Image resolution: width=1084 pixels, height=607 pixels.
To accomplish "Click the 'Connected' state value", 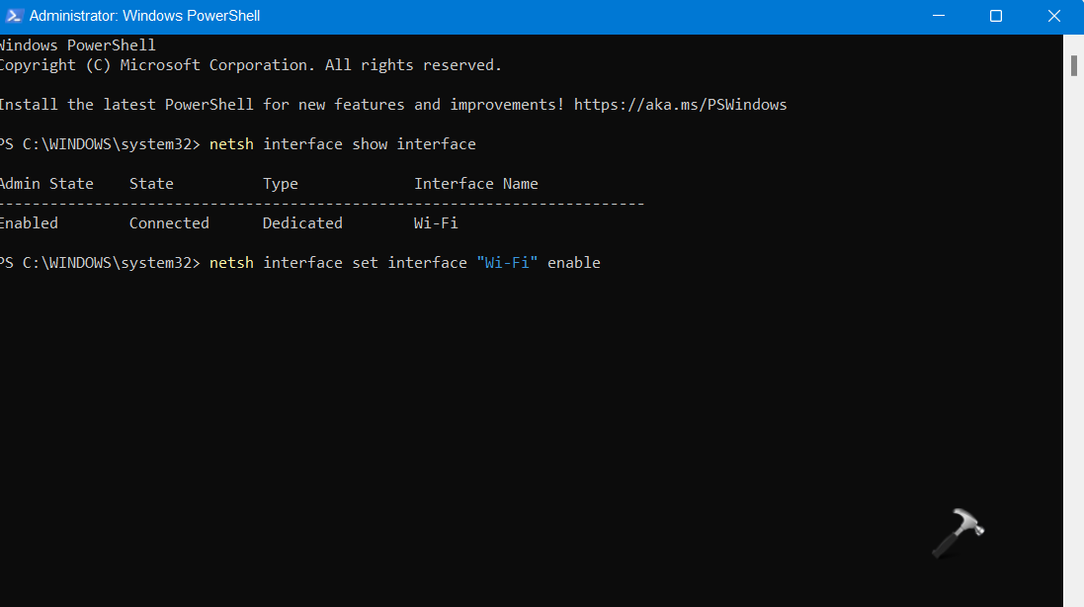I will click(169, 223).
